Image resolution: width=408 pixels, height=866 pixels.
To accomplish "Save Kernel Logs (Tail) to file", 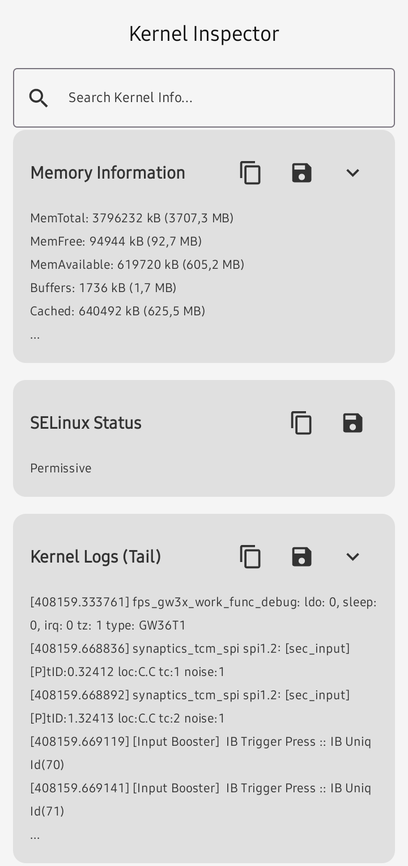I will coord(301,557).
